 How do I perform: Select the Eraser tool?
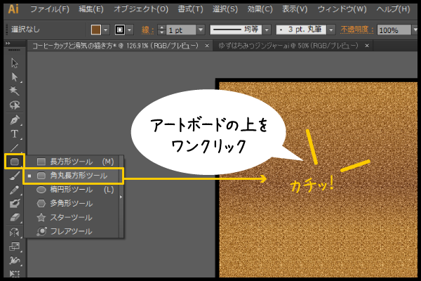click(x=14, y=218)
